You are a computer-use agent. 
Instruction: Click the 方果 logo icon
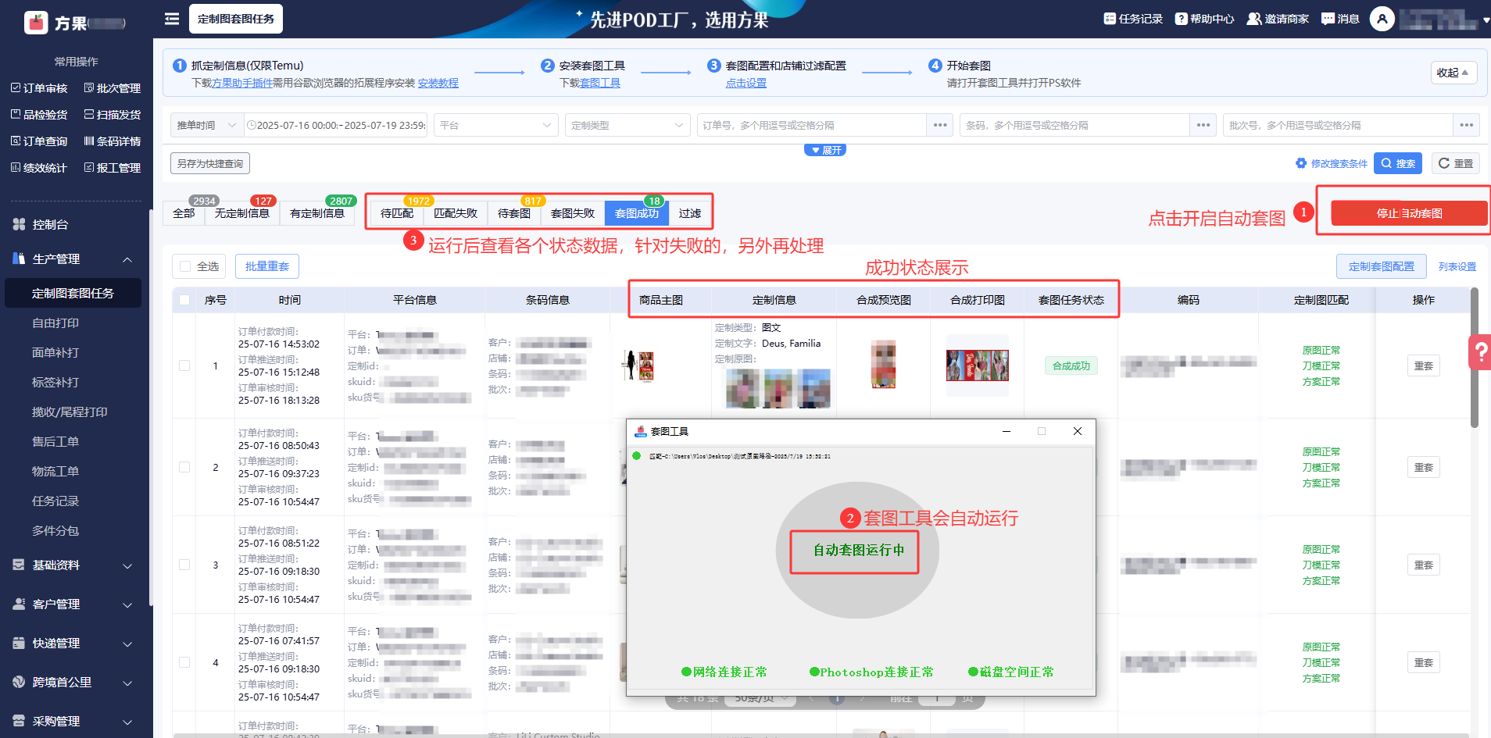click(x=36, y=23)
